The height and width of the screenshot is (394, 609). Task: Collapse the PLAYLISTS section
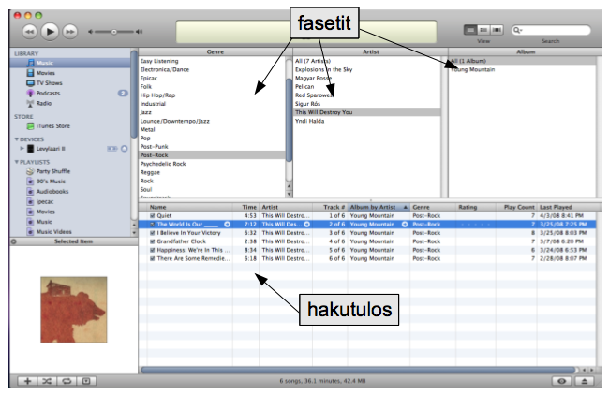(x=17, y=162)
